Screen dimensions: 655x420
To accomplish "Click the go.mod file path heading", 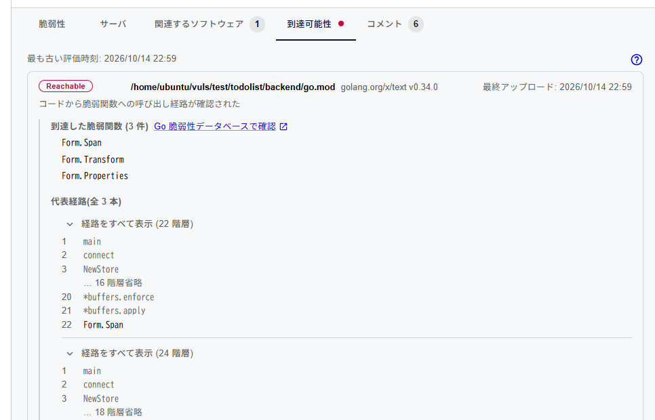I will [x=233, y=87].
